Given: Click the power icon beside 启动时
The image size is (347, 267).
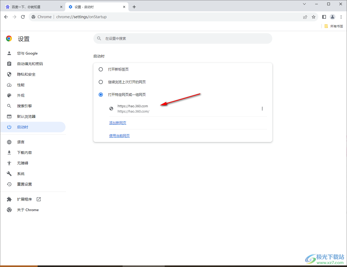Looking at the screenshot, I should click(x=9, y=127).
